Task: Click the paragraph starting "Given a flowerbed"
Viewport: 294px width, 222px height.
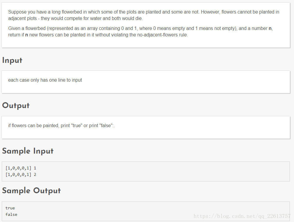Action: pyautogui.click(x=140, y=31)
